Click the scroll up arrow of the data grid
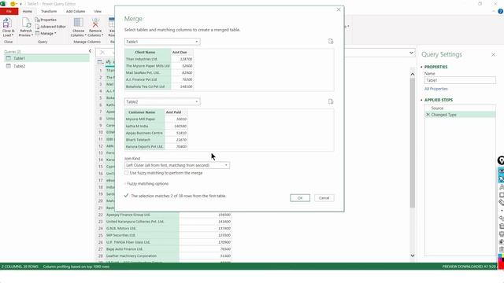Screen dimensions: 504x283 (x=413, y=74)
